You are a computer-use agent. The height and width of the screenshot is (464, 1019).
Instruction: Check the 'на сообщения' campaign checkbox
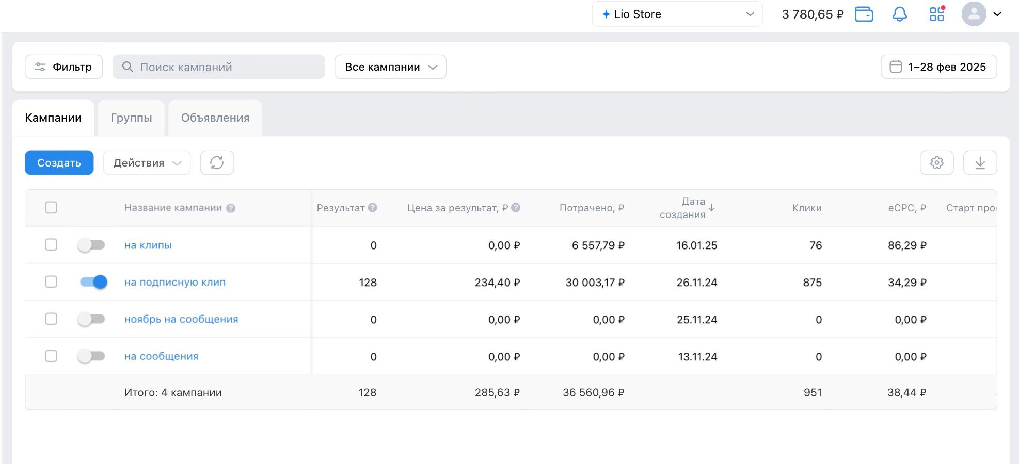(x=51, y=356)
